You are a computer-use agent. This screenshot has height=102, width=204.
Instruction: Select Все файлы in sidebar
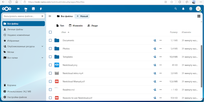click(23, 24)
